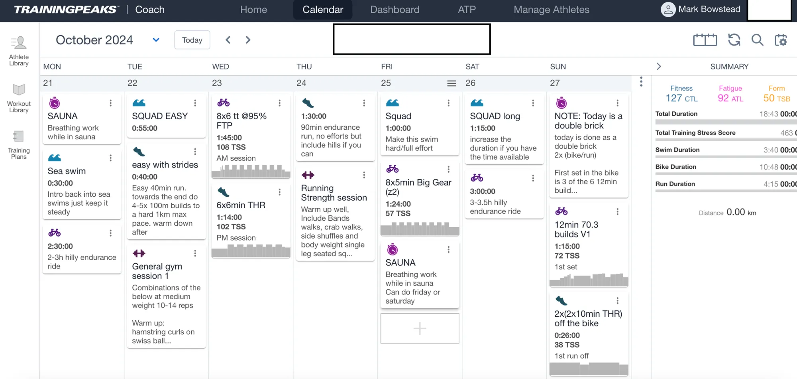Click the Today button

click(x=192, y=40)
